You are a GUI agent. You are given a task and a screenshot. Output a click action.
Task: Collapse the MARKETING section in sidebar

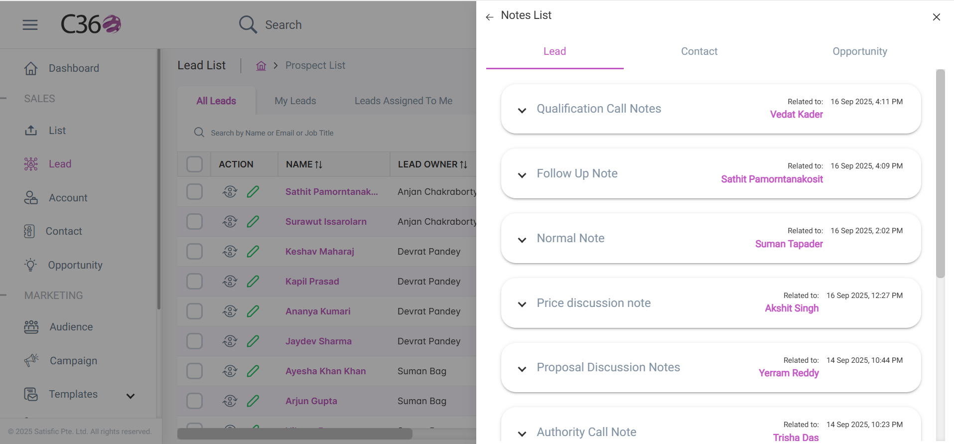(x=3, y=295)
